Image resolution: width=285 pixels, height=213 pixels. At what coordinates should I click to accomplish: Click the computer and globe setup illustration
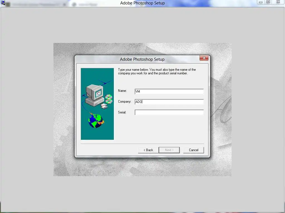[x=97, y=104]
